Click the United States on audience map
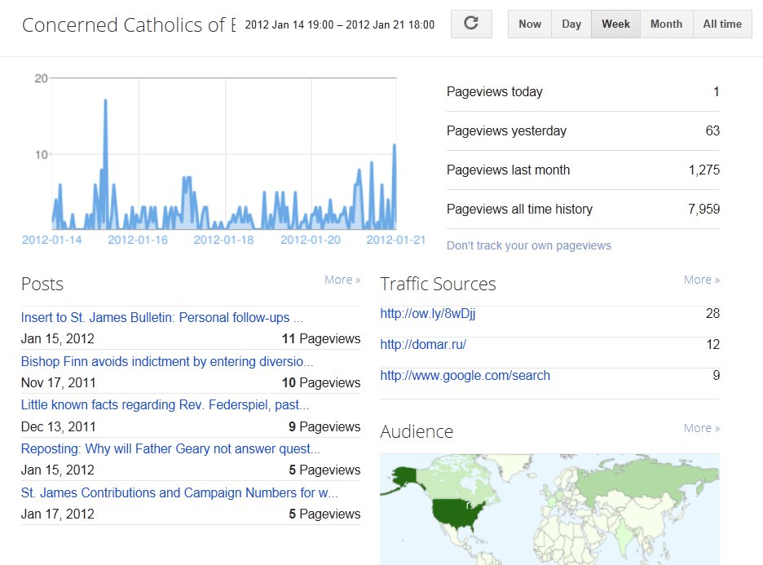The width and height of the screenshot is (763, 565). tap(457, 515)
